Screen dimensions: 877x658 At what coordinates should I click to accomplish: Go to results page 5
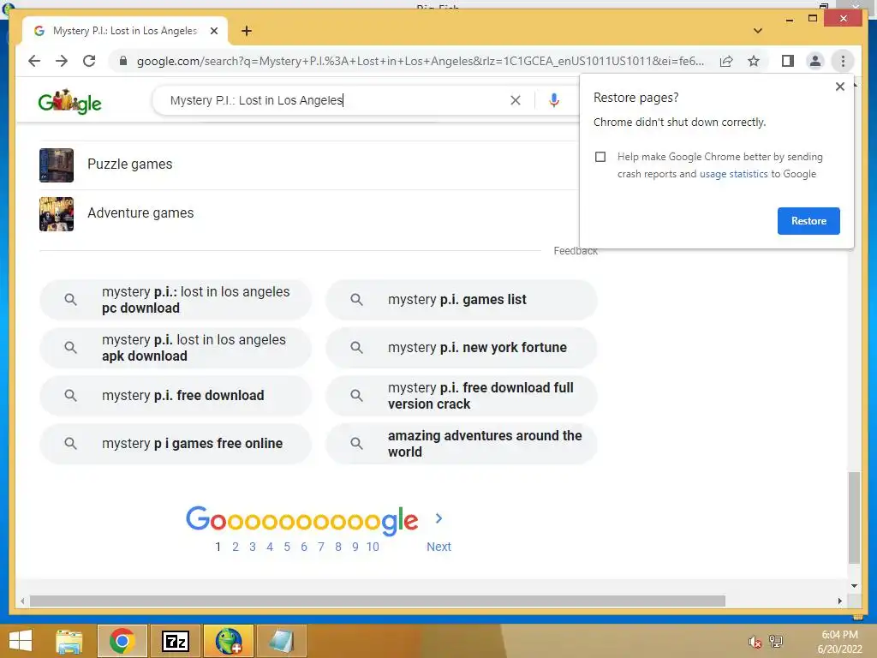(x=287, y=547)
